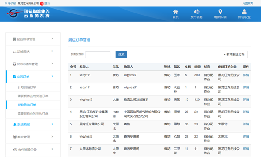Click weight value 120 in row 3
This screenshot has height=157, width=261.
197,99
